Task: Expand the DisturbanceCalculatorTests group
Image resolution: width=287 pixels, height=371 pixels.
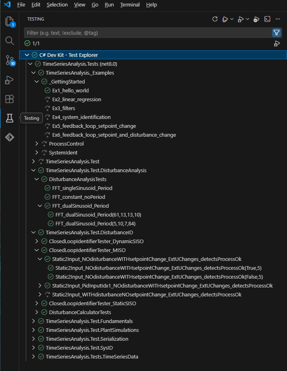Action: (37, 312)
